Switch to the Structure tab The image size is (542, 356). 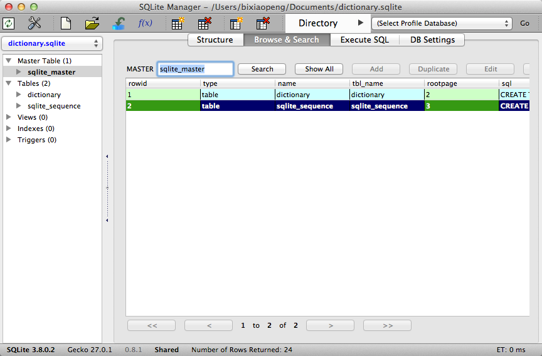tap(215, 39)
